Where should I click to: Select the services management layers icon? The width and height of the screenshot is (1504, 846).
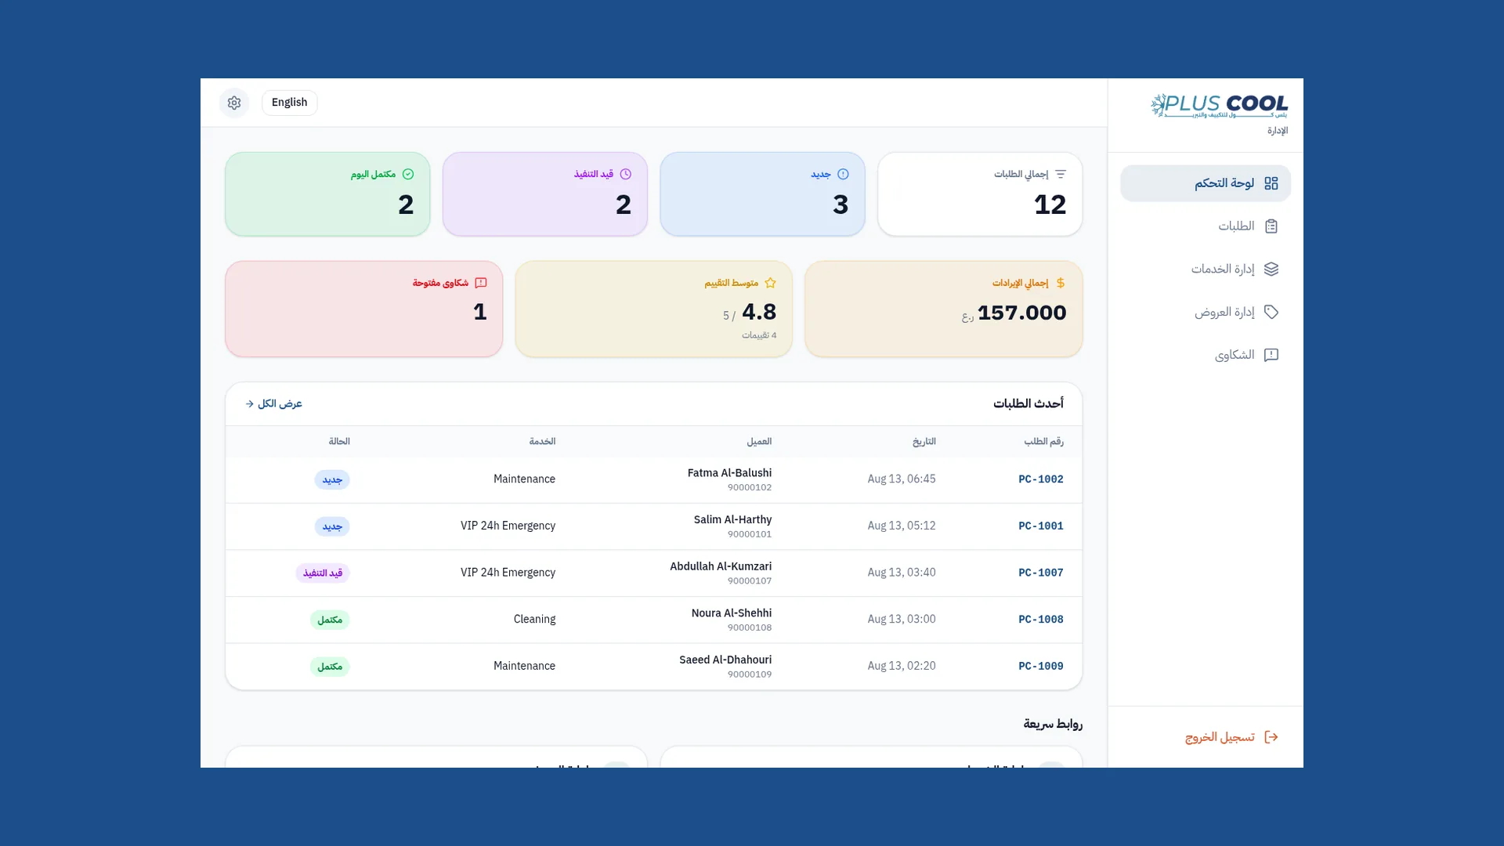1271,269
